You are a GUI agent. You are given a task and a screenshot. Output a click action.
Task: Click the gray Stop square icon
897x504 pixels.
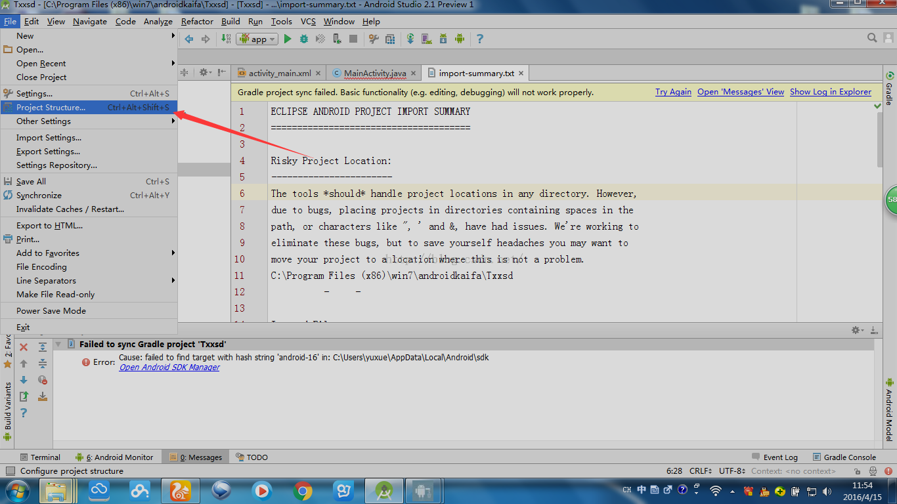click(x=353, y=39)
